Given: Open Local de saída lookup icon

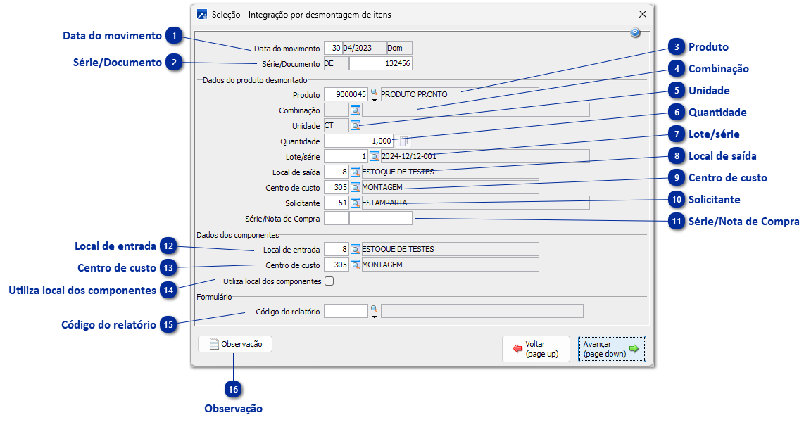Looking at the screenshot, I should (x=356, y=172).
